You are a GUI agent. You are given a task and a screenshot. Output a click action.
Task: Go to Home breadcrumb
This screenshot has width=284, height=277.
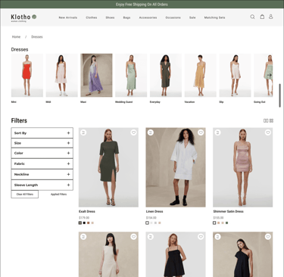[16, 37]
